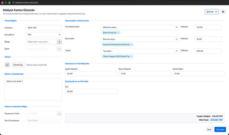This screenshot has height=135, width=229.
Task: Click the notes textarea with Mock cost sheet 1
Action: pyautogui.click(x=33, y=90)
